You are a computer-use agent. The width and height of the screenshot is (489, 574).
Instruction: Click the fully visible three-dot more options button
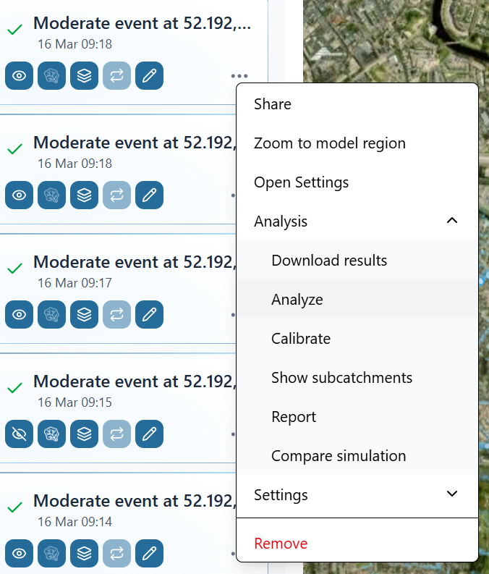coord(239,76)
